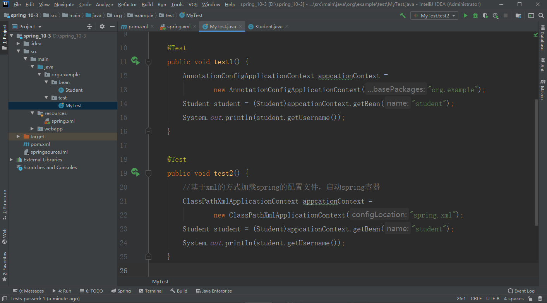Start debugging with the green bug icon
The image size is (547, 303).
475,15
